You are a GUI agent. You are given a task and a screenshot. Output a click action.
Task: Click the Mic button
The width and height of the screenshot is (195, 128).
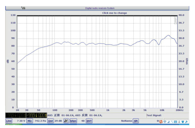click(x=30, y=121)
